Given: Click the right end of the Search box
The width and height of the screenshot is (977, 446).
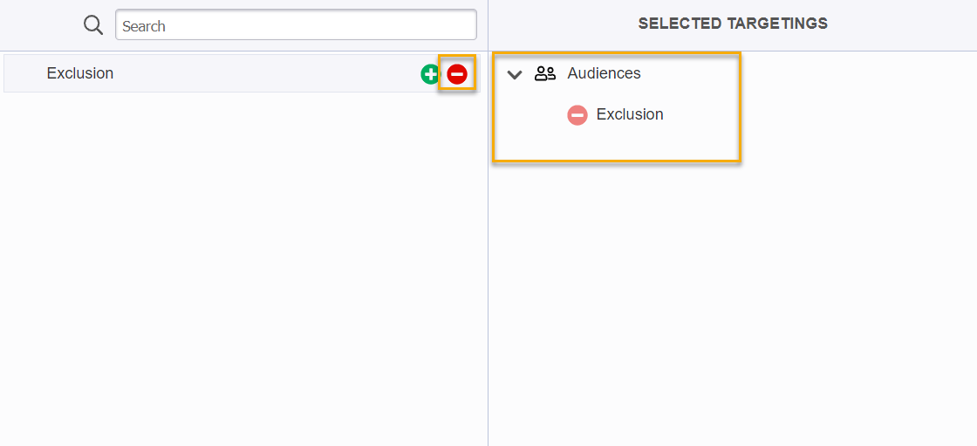Looking at the screenshot, I should tap(462, 25).
